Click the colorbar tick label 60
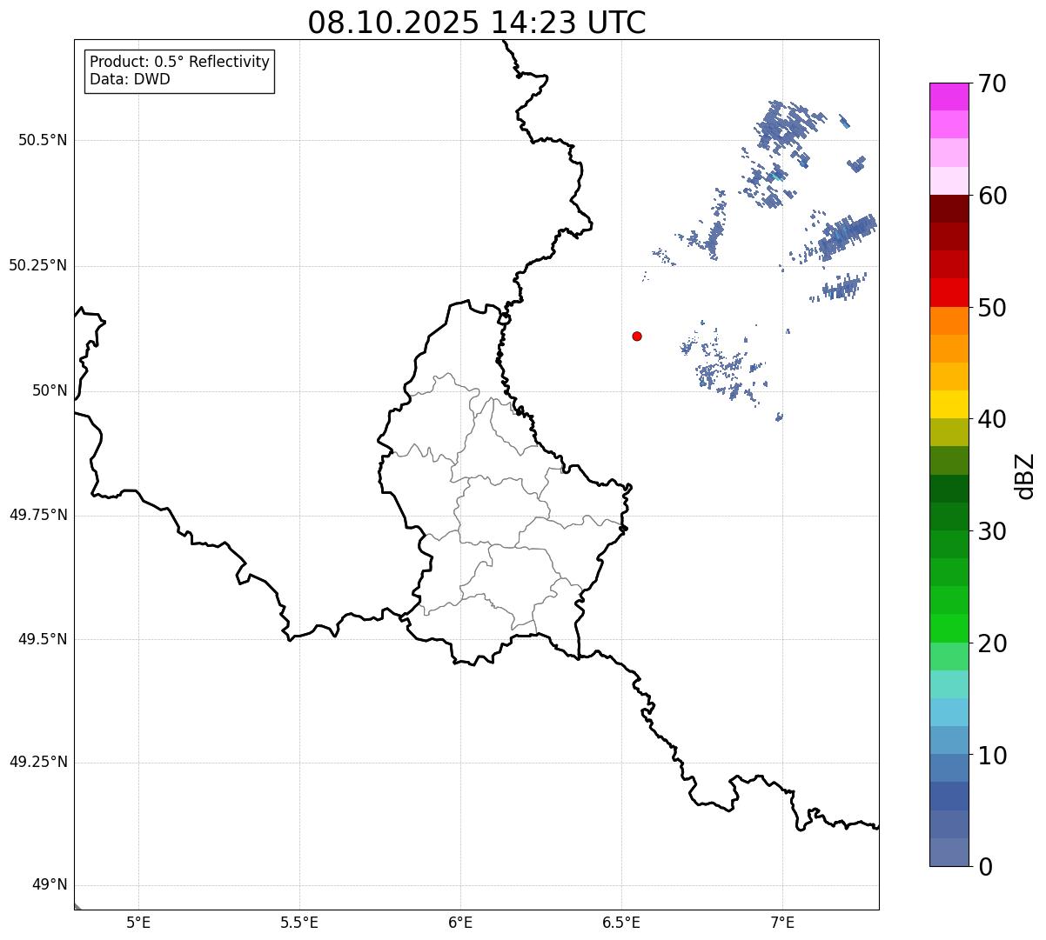 click(x=992, y=196)
